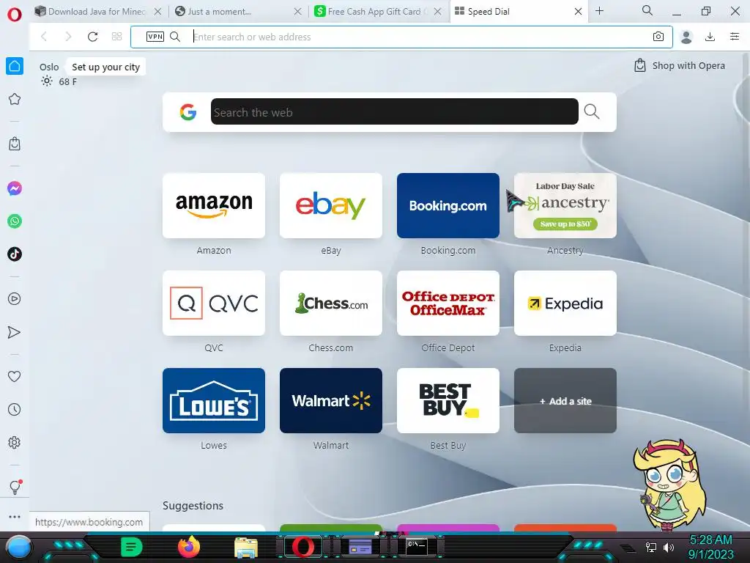The height and width of the screenshot is (563, 750).
Task: Open command prompt from the taskbar
Action: pos(417,547)
